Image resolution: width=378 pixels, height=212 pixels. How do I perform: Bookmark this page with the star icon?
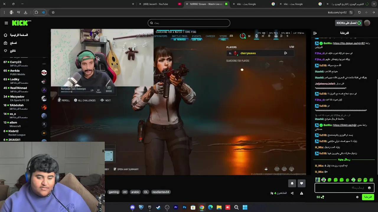pos(53,12)
